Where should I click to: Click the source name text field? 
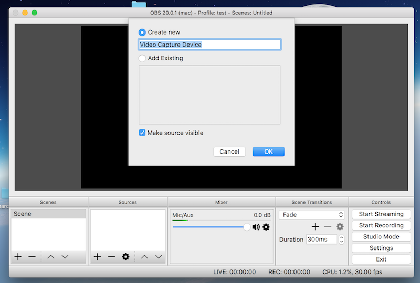tap(209, 45)
